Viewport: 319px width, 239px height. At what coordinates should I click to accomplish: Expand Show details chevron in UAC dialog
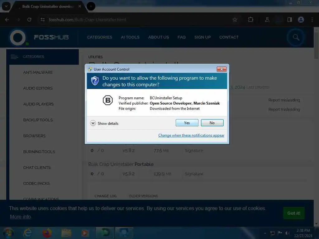[x=93, y=123]
